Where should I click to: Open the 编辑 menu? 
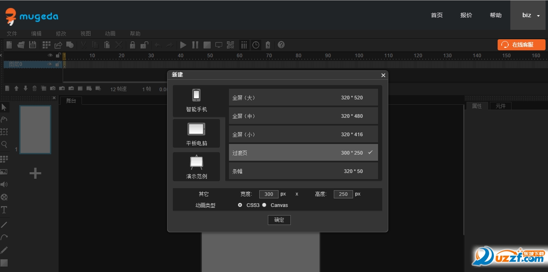coord(36,34)
